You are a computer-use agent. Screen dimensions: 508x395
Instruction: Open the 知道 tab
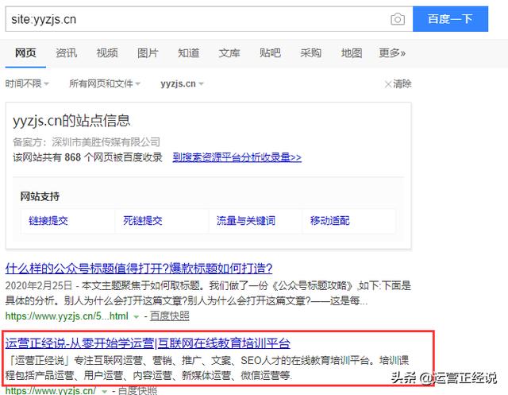[188, 53]
